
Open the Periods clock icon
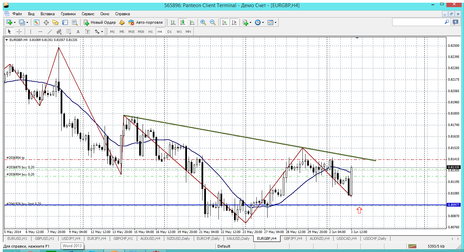[x=258, y=22]
